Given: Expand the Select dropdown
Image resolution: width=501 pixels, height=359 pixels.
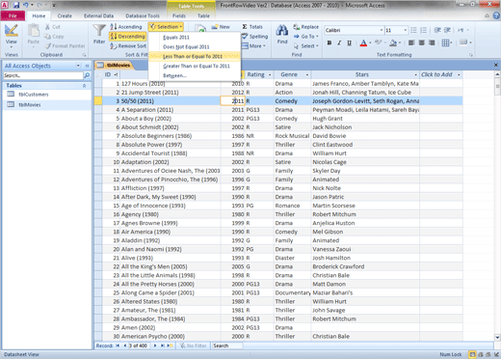Looking at the screenshot, I should point(305,46).
